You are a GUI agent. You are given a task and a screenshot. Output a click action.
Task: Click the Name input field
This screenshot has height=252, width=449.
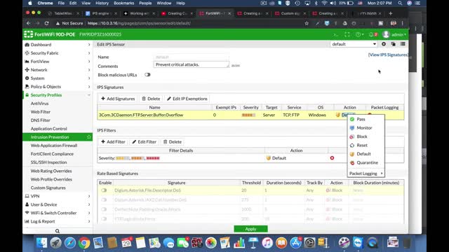[192, 57]
